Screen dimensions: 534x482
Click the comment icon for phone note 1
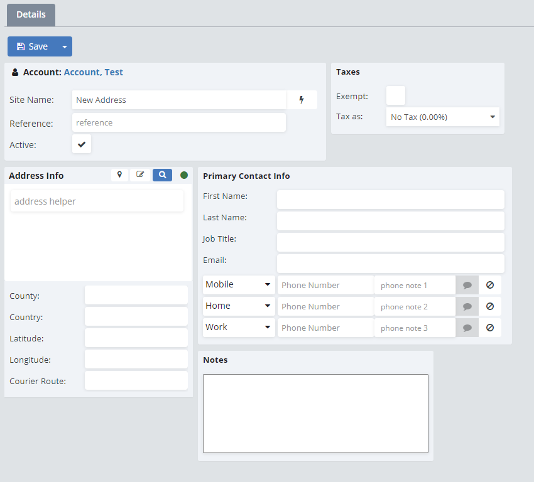467,285
